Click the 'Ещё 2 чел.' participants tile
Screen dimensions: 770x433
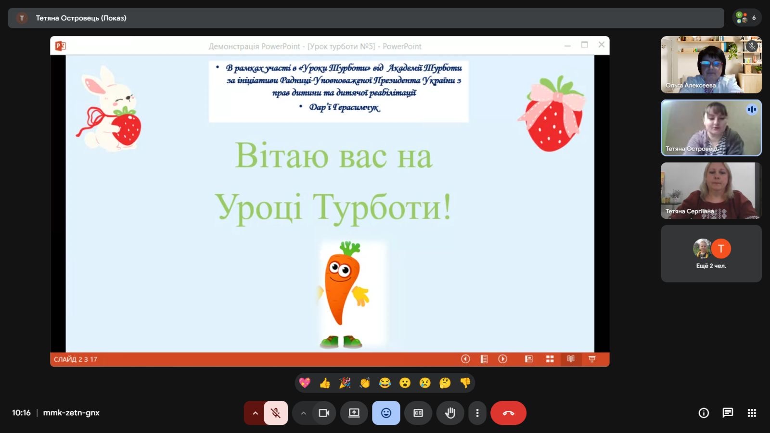coord(711,254)
